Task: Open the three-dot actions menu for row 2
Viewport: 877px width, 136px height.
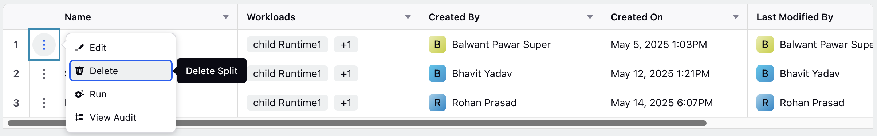Action: pyautogui.click(x=44, y=74)
